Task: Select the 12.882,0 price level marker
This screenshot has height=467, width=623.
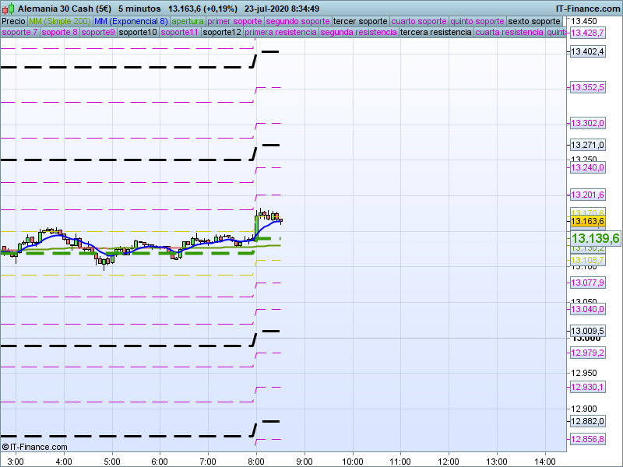Action: point(587,421)
